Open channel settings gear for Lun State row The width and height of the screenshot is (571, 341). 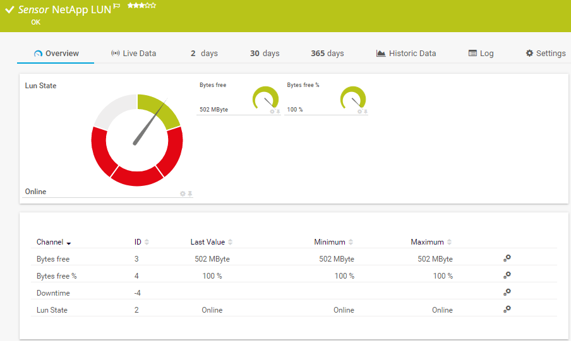[x=507, y=309]
